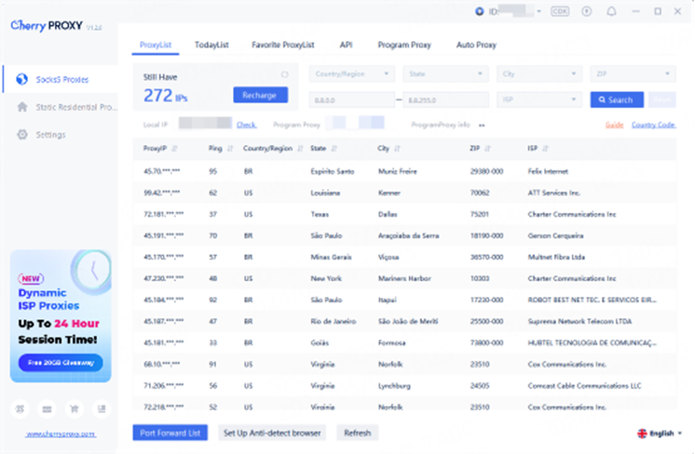Sort table by City column
The image size is (695, 454).
pyautogui.click(x=397, y=149)
